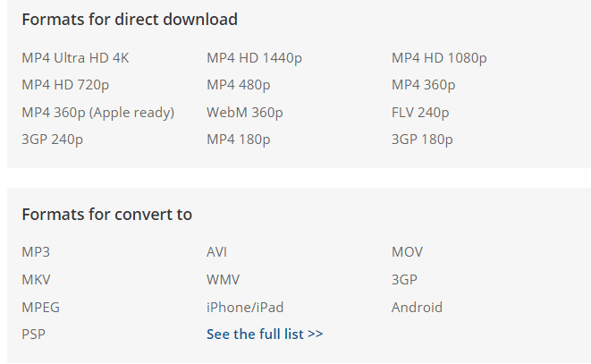Image resolution: width=591 pixels, height=364 pixels.
Task: Pick the PSP conversion format
Action: [x=34, y=334]
